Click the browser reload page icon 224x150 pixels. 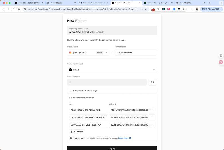tap(13, 9)
